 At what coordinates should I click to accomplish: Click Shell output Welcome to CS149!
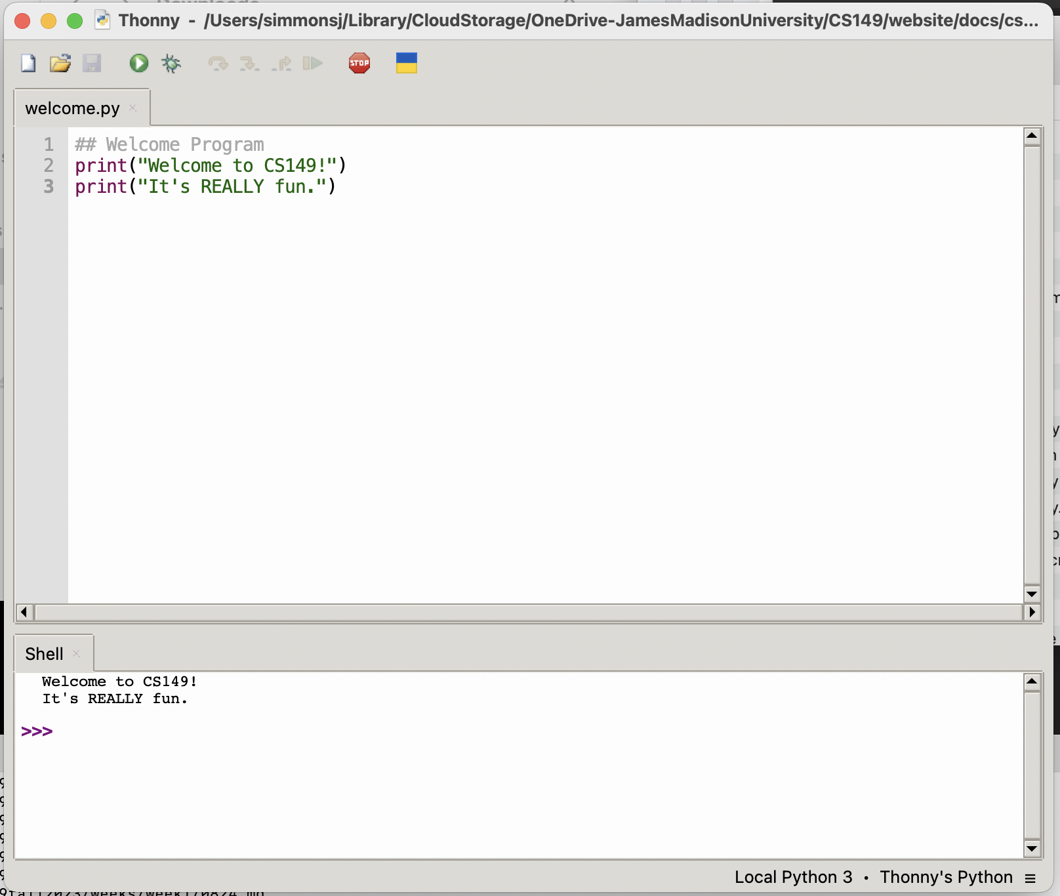(119, 682)
